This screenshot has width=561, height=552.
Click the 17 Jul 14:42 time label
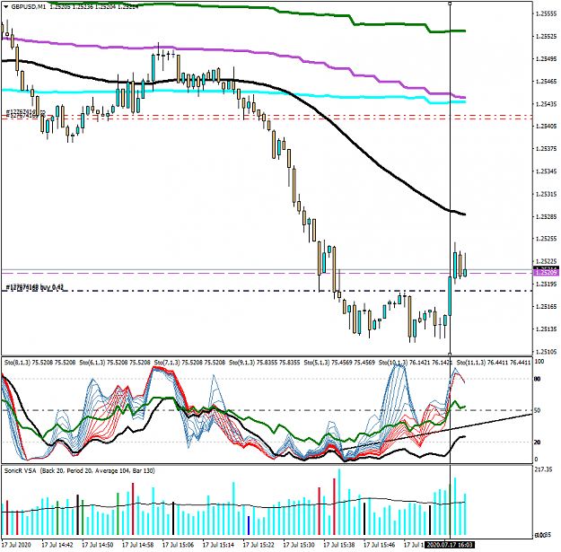pos(57,545)
